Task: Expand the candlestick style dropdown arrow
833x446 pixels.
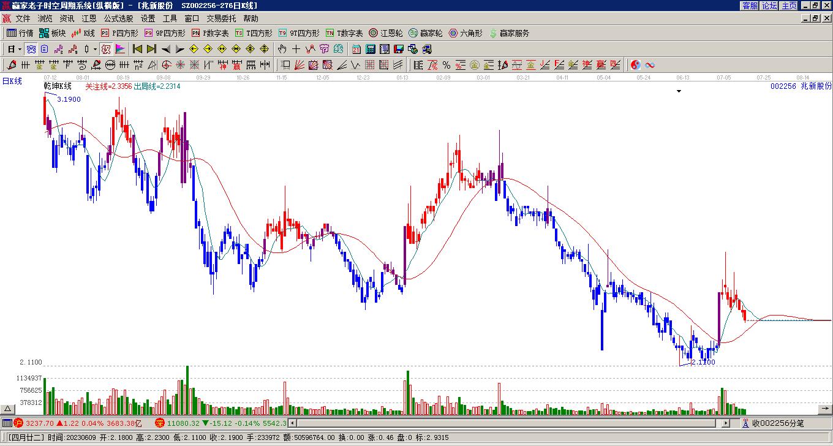Action: coord(95,49)
